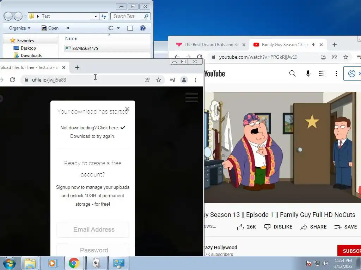361x270 pixels.
Task: Click SAVE under the video
Action: [345, 227]
